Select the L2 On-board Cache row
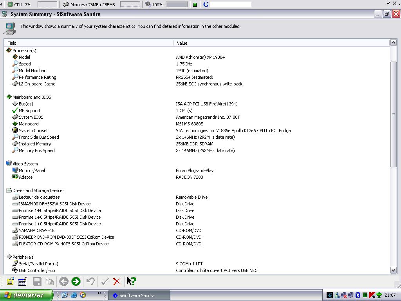Image resolution: width=401 pixels, height=301 pixels. point(197,84)
